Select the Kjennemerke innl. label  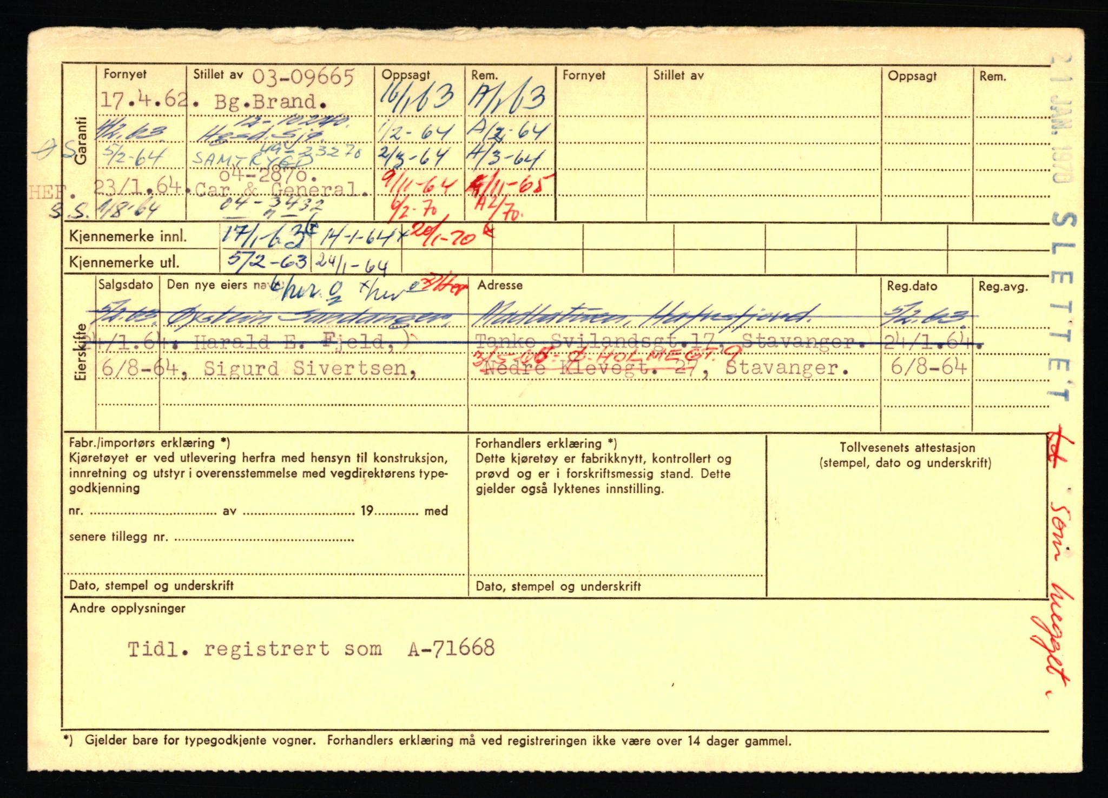[x=128, y=237]
